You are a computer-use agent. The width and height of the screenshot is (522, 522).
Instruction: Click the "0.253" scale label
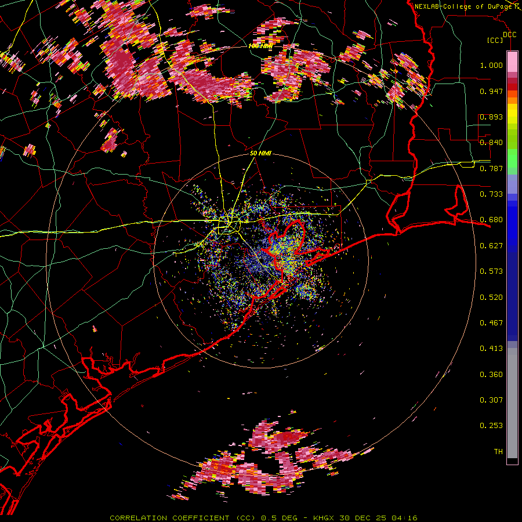click(491, 426)
